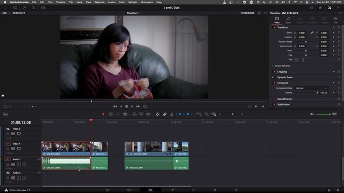
Task: Add keyframe for Transform section
Action: (334, 27)
